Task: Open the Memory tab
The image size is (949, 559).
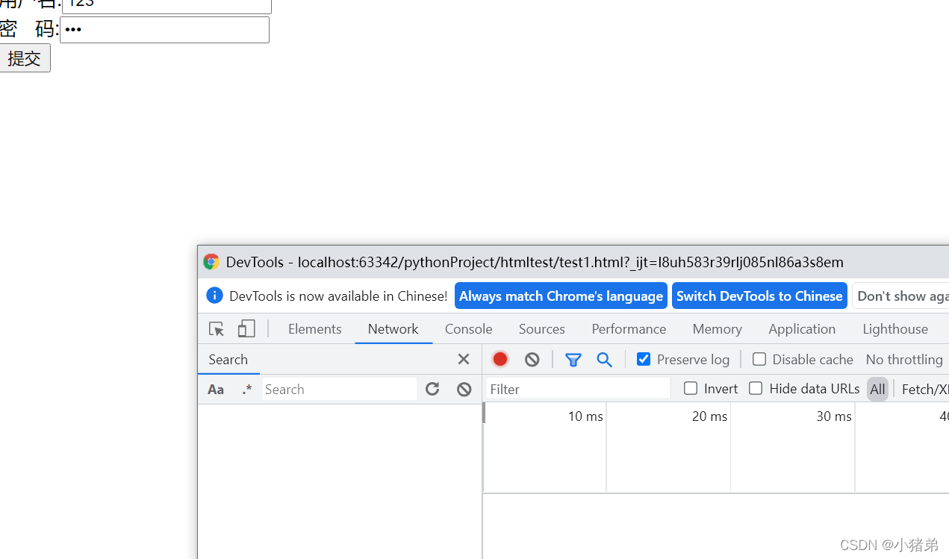Action: pos(718,329)
